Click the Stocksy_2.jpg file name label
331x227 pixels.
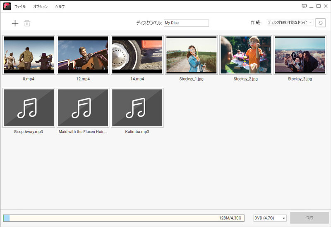[x=246, y=79]
